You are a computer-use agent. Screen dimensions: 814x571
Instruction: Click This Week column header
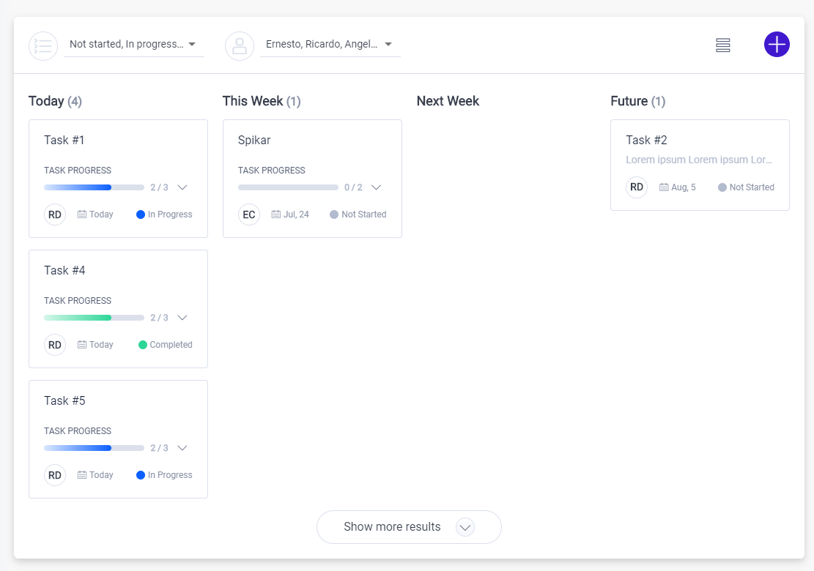pyautogui.click(x=262, y=101)
